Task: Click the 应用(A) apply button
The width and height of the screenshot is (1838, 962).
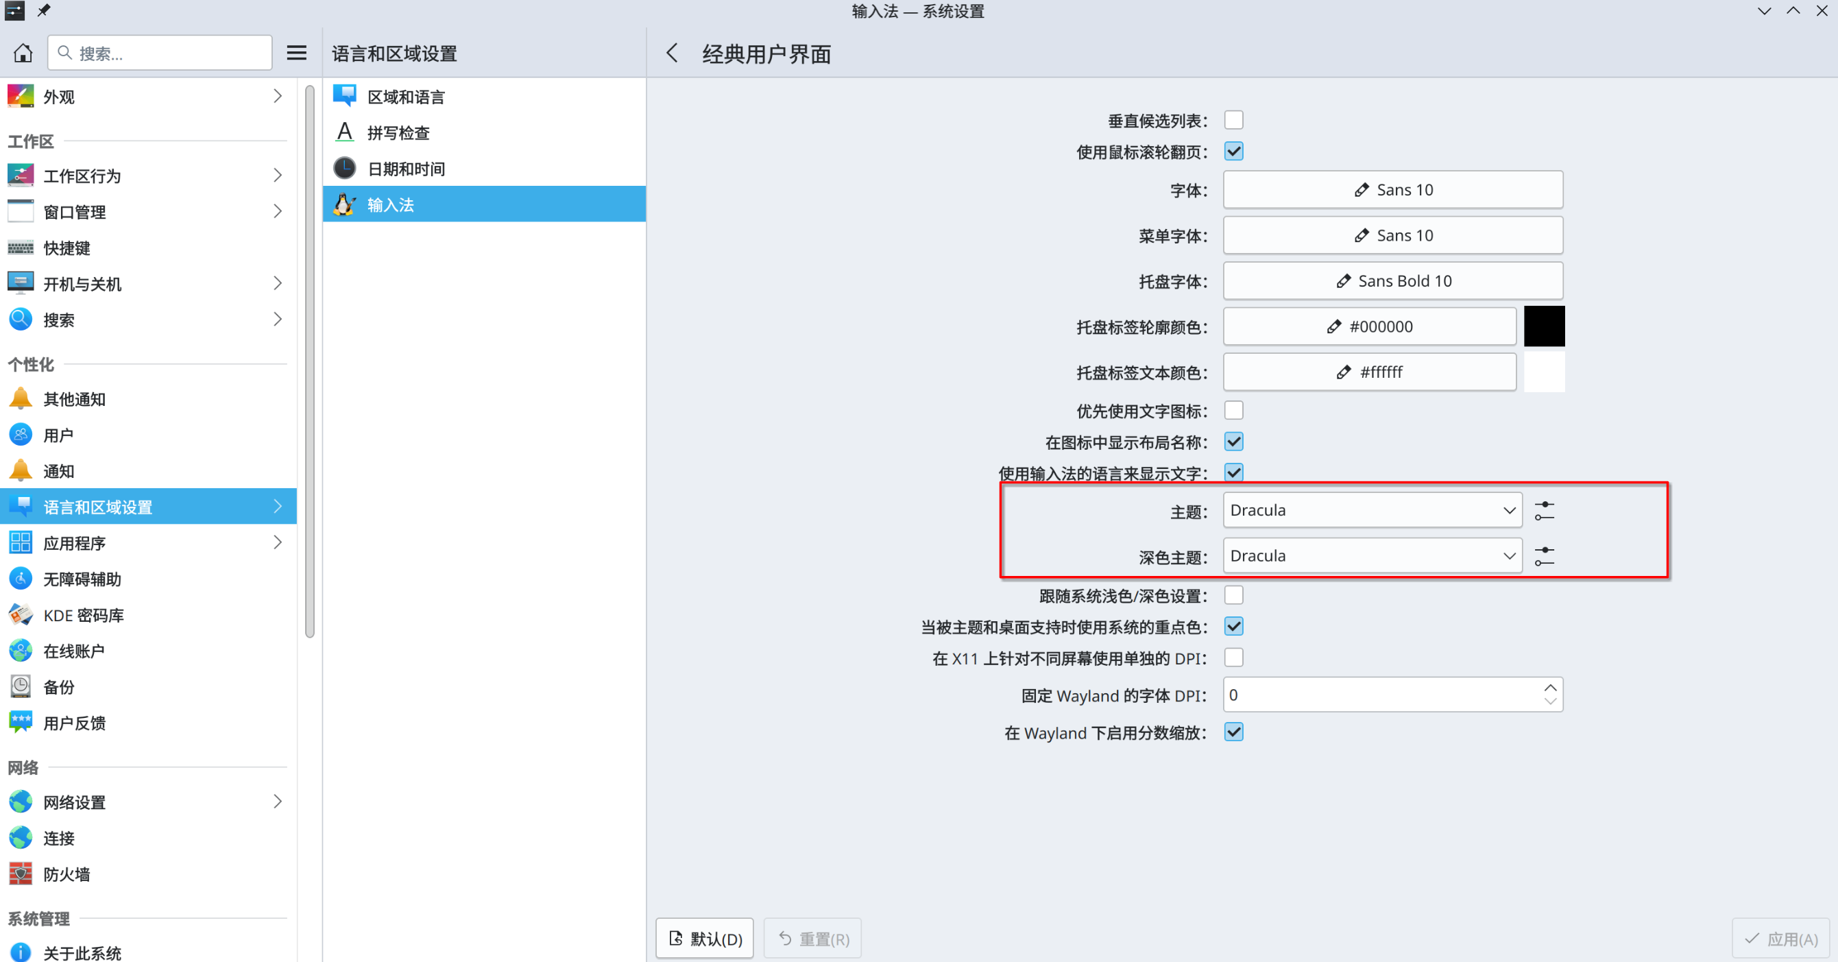Action: (1781, 939)
